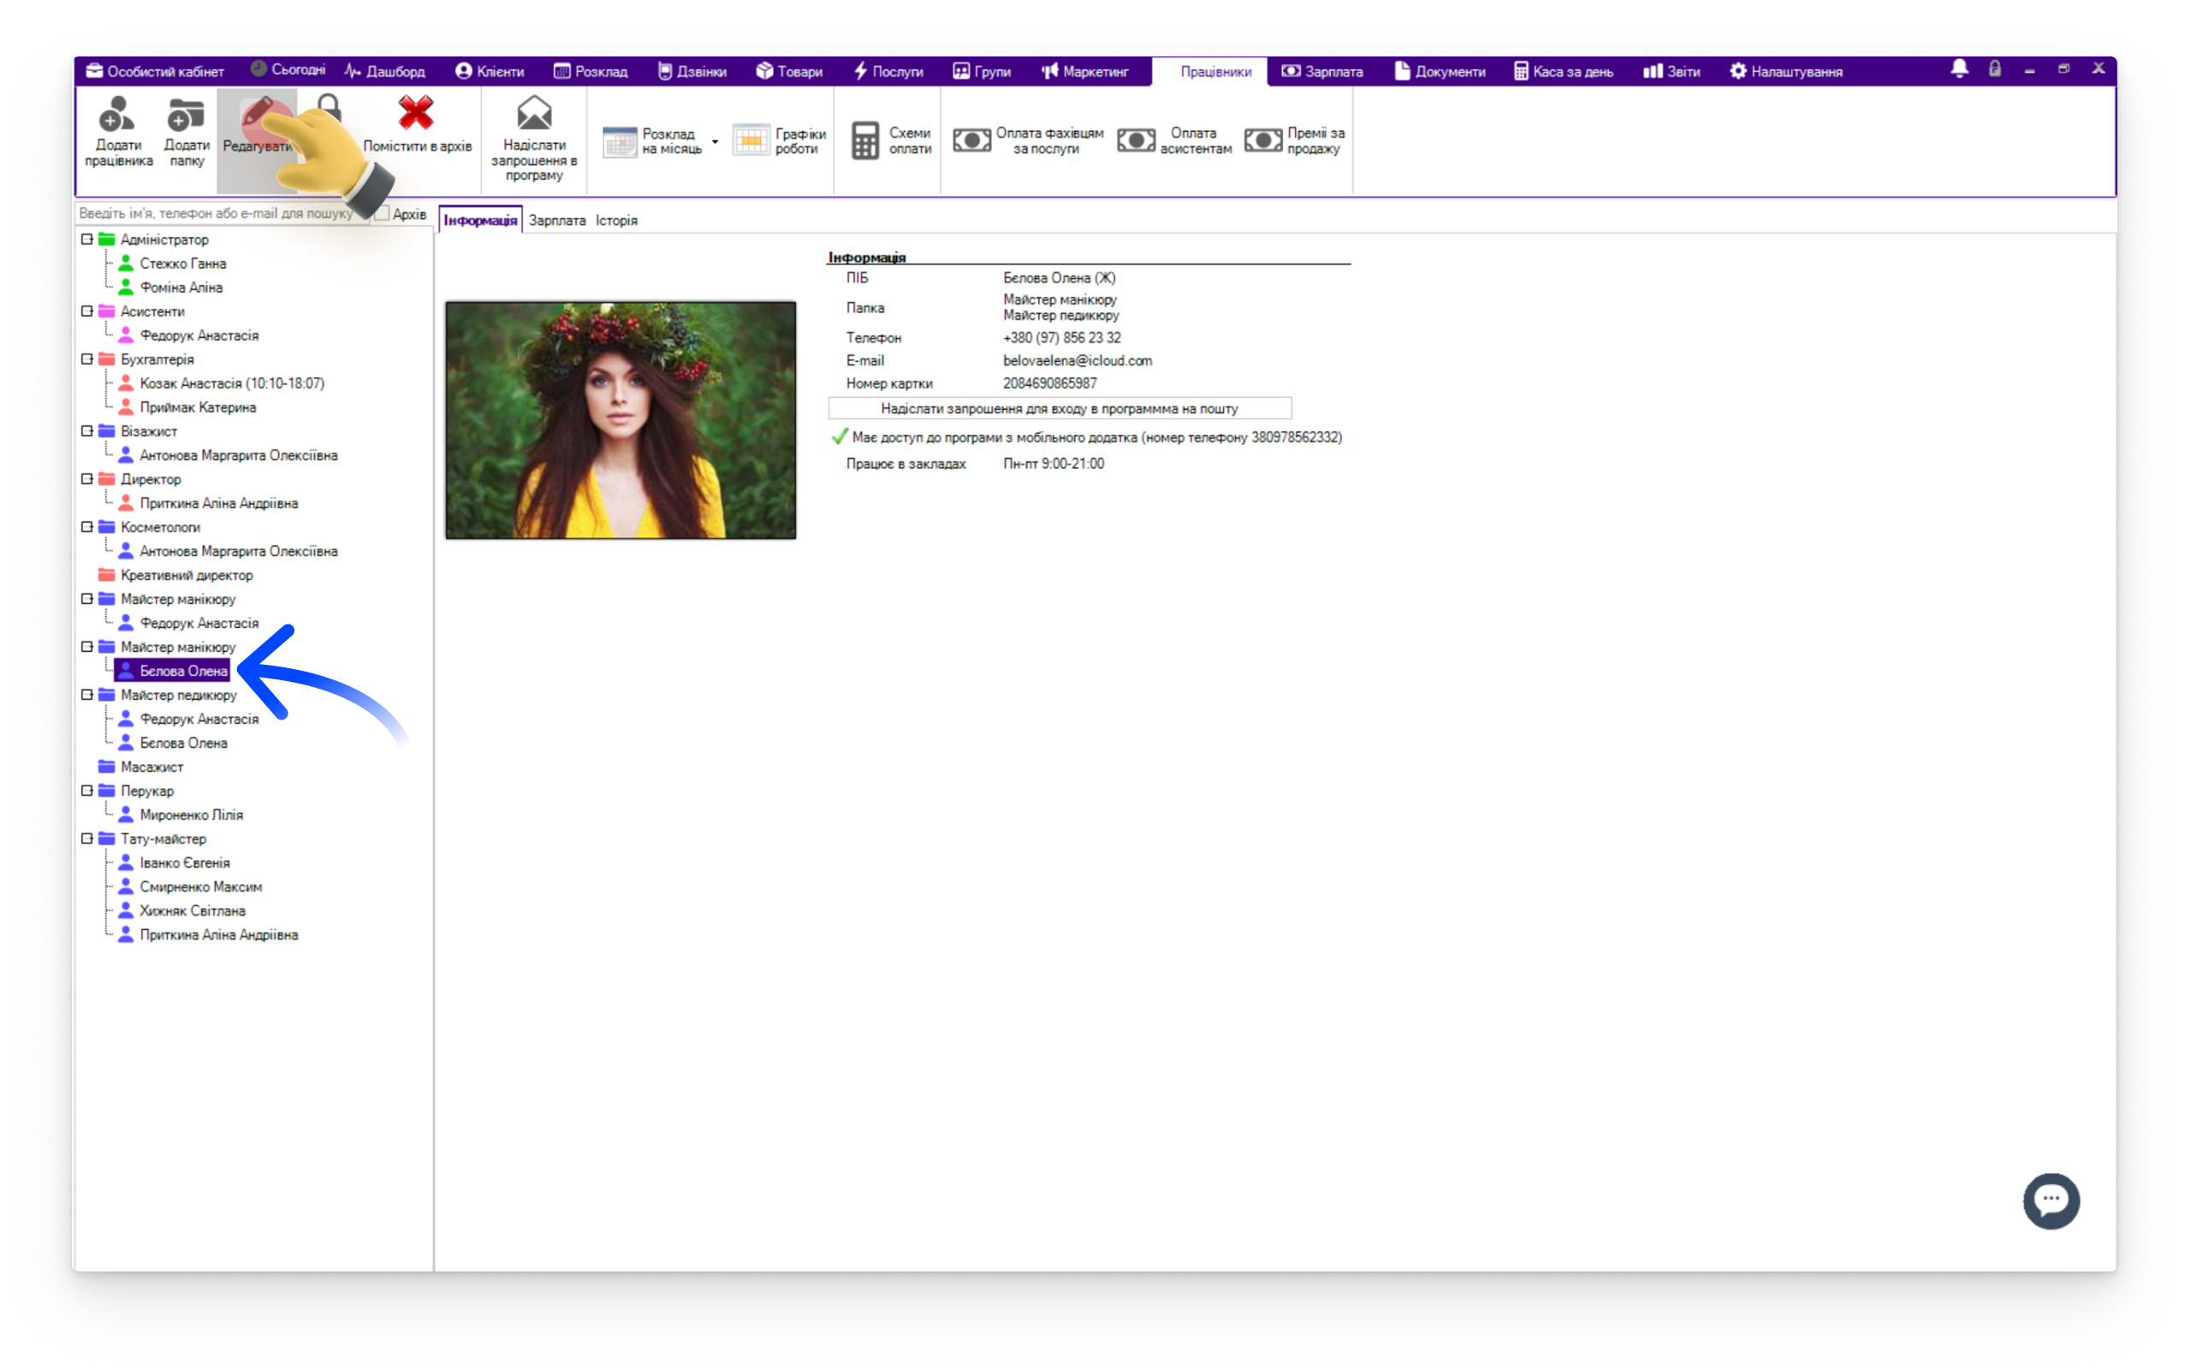The width and height of the screenshot is (2191, 1369).
Task: Collapse the Візажист folder
Action: coord(87,431)
